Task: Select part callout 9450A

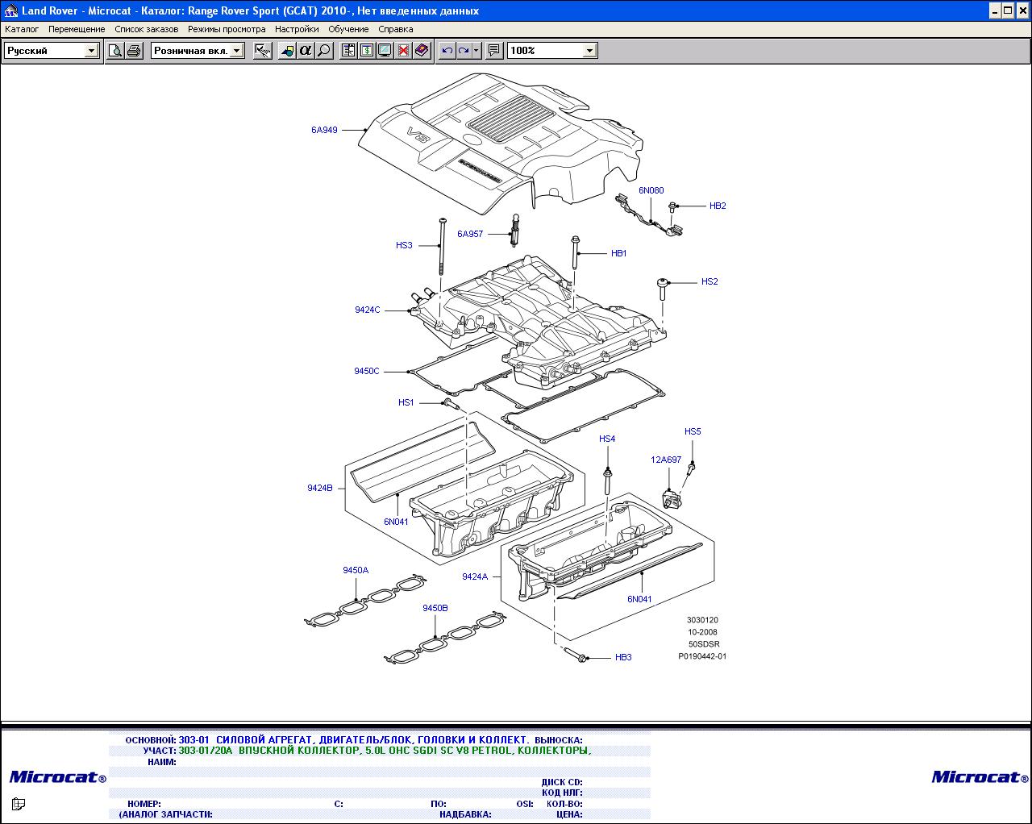Action: pyautogui.click(x=356, y=571)
